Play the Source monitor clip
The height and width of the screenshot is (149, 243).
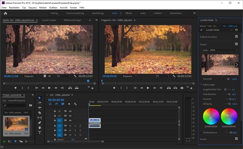pyautogui.click(x=49, y=88)
